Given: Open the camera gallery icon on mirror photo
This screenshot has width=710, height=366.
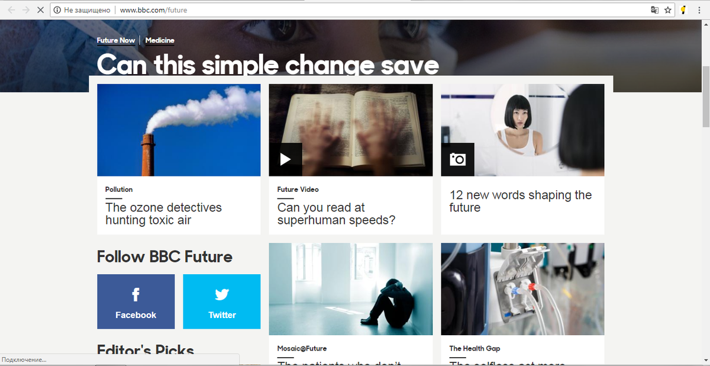Looking at the screenshot, I should [457, 159].
